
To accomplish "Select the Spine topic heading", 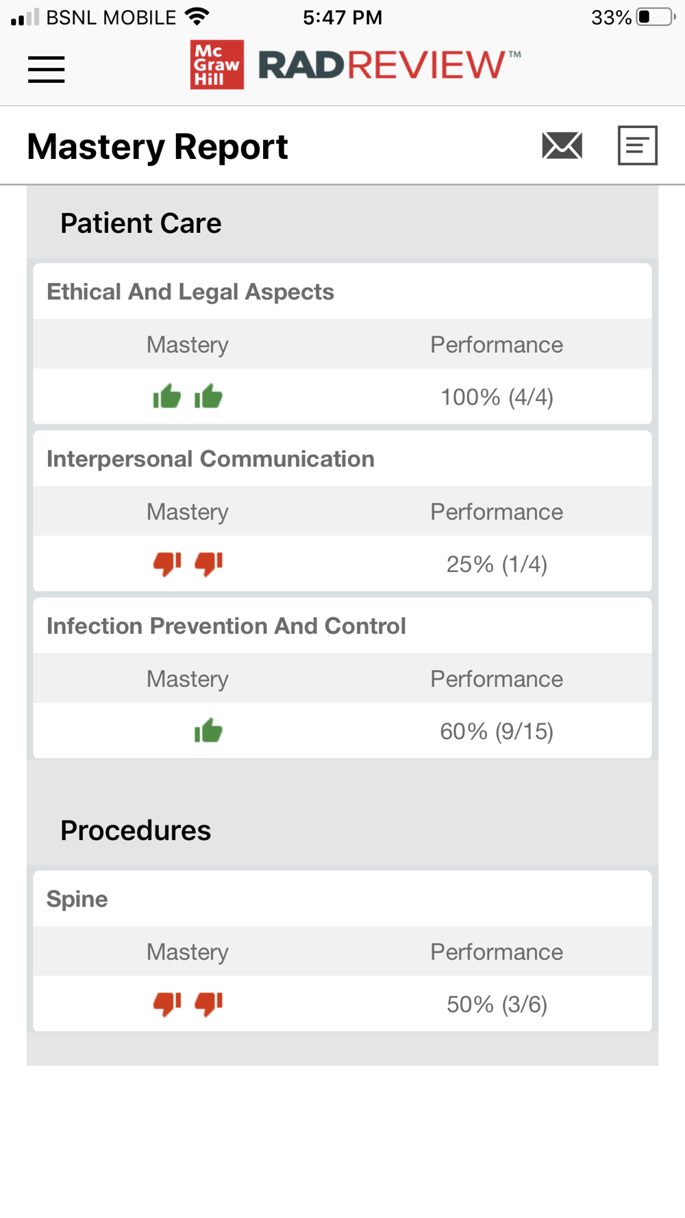I will [x=77, y=899].
